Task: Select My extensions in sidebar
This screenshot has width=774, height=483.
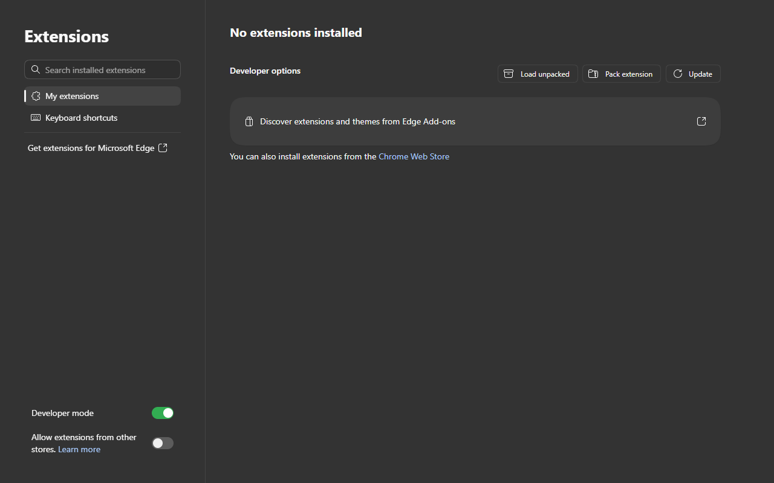Action: (x=103, y=96)
